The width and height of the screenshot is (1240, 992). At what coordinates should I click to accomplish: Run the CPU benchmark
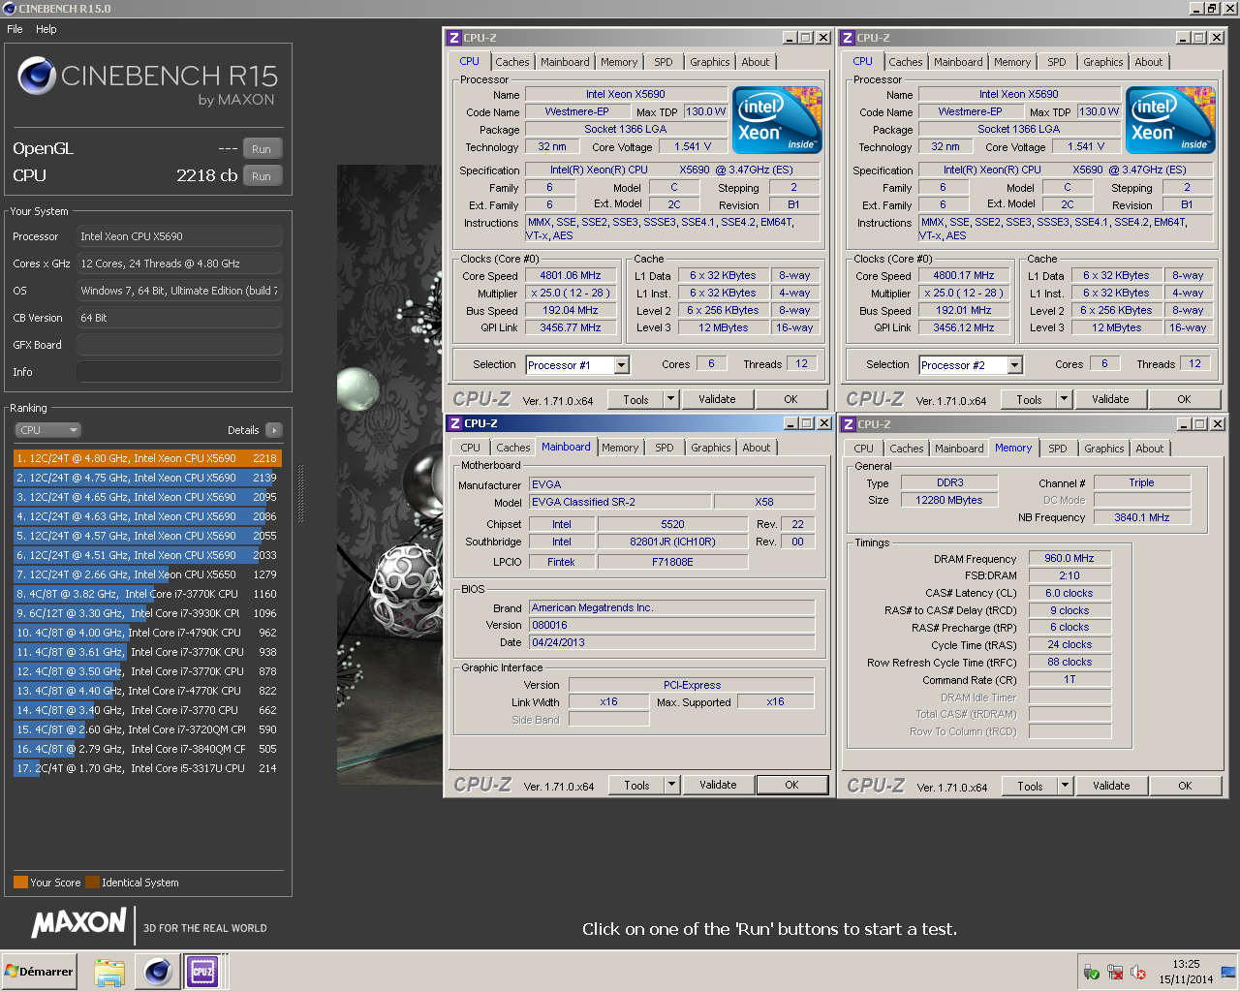tap(262, 176)
